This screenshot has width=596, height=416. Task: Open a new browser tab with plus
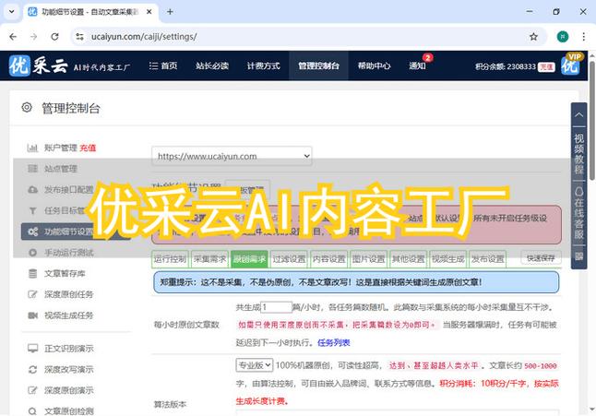tap(170, 12)
